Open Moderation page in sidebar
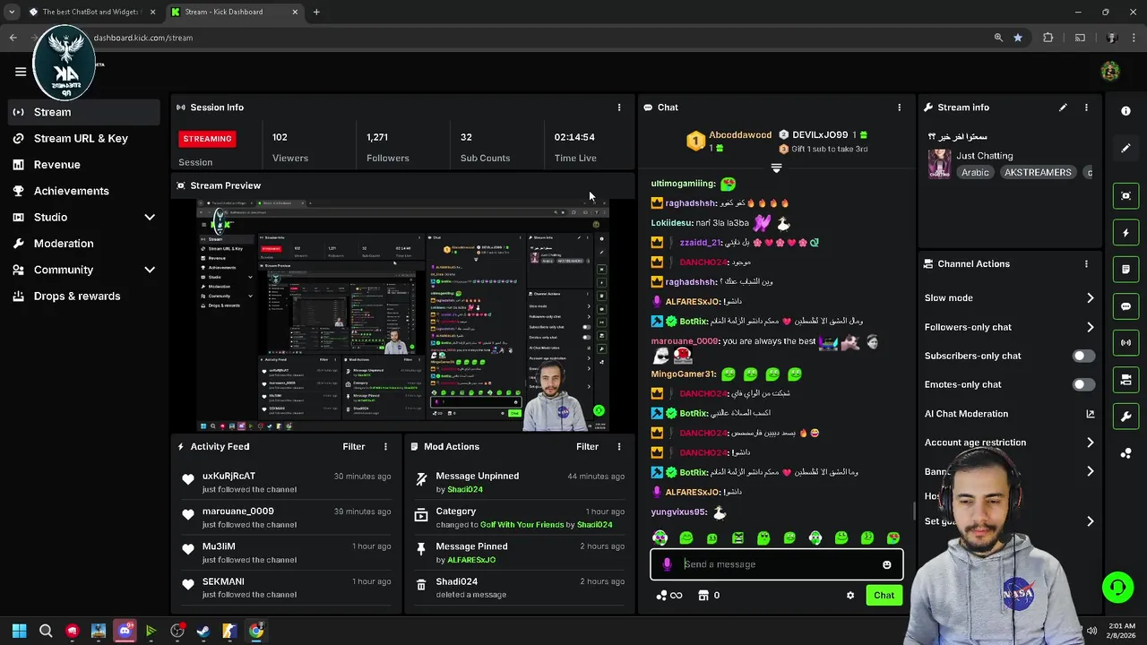Screen dimensions: 1147x645 tap(84, 244)
